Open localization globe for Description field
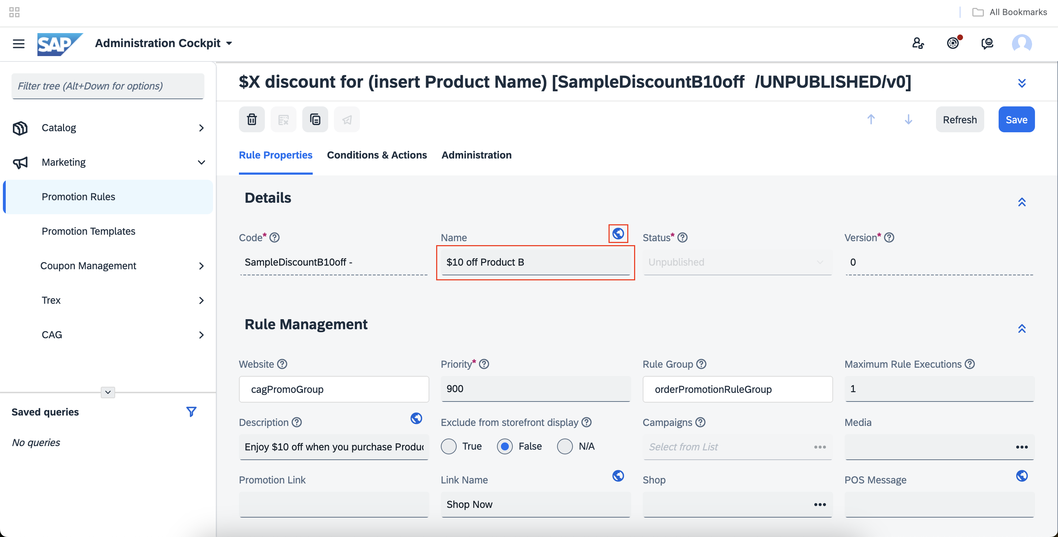Screen dimensions: 1058x537 [x=416, y=418]
